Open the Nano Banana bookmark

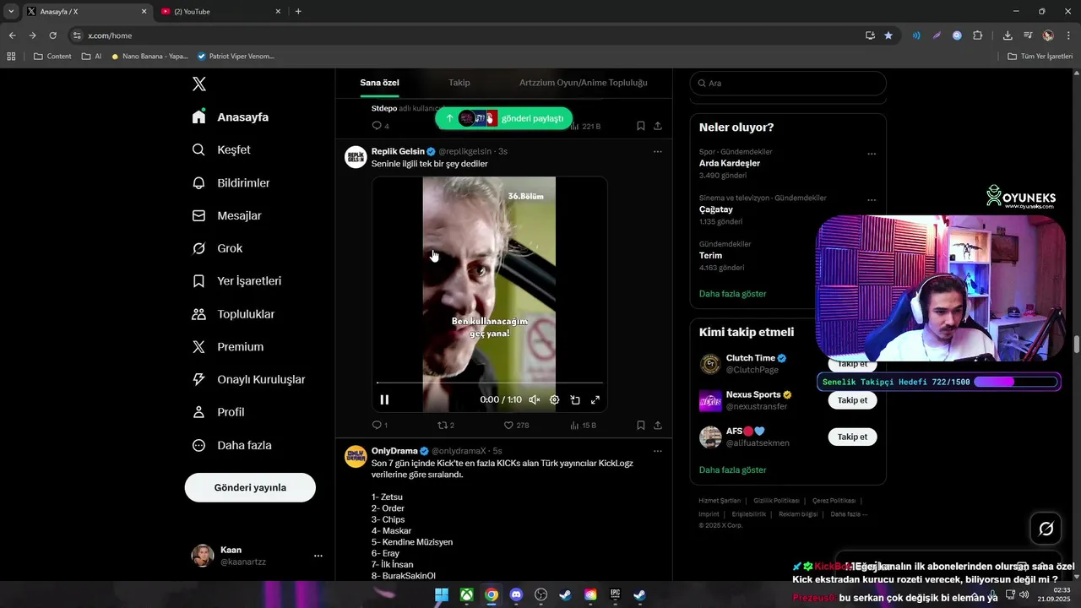coord(149,56)
